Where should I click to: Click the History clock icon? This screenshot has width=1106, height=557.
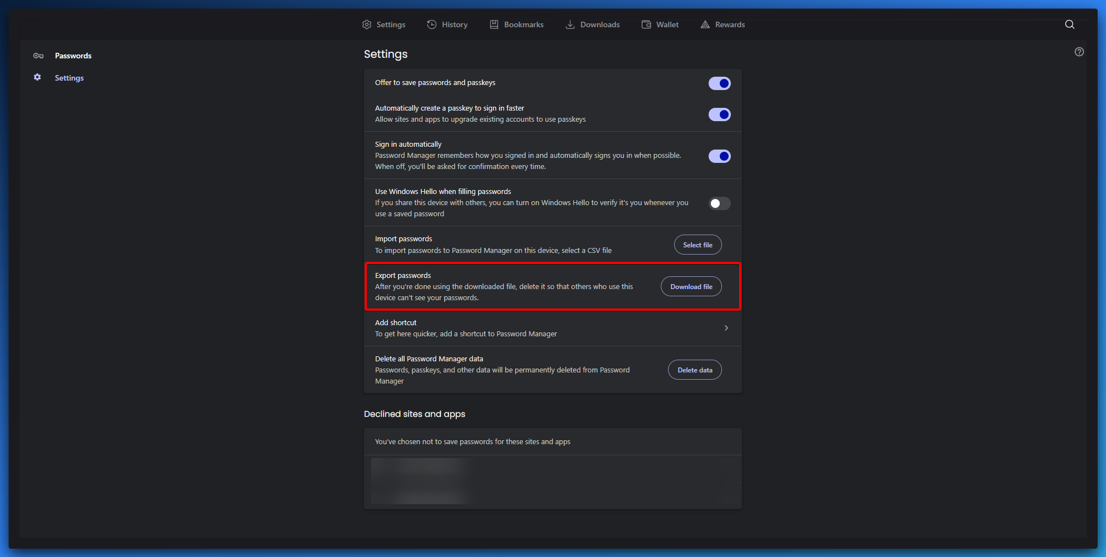coord(432,24)
